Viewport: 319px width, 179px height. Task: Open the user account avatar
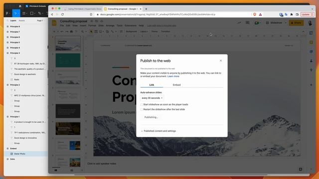click(310, 23)
